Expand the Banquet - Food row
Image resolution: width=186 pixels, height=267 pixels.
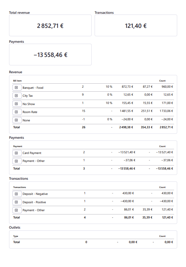point(17,88)
